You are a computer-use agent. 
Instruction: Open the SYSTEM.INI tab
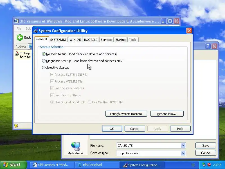coord(58,40)
